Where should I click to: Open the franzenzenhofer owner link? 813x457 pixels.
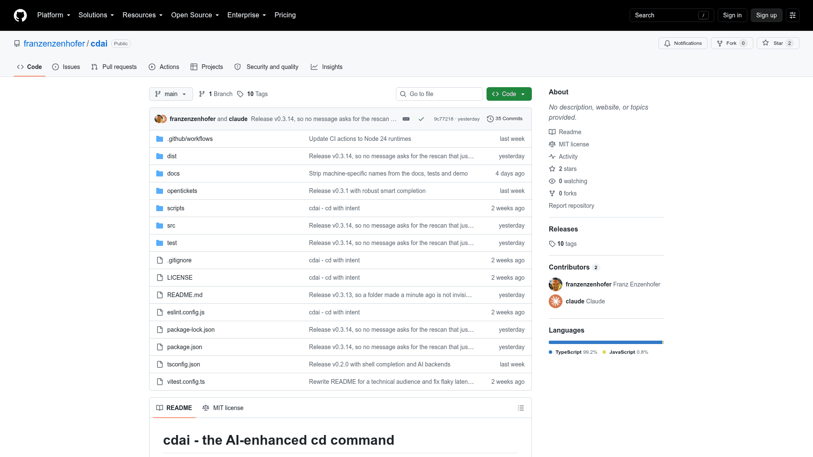pyautogui.click(x=54, y=44)
